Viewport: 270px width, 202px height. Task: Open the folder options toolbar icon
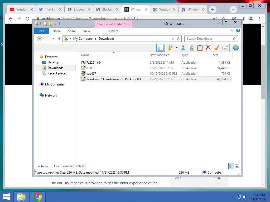[x=171, y=48]
